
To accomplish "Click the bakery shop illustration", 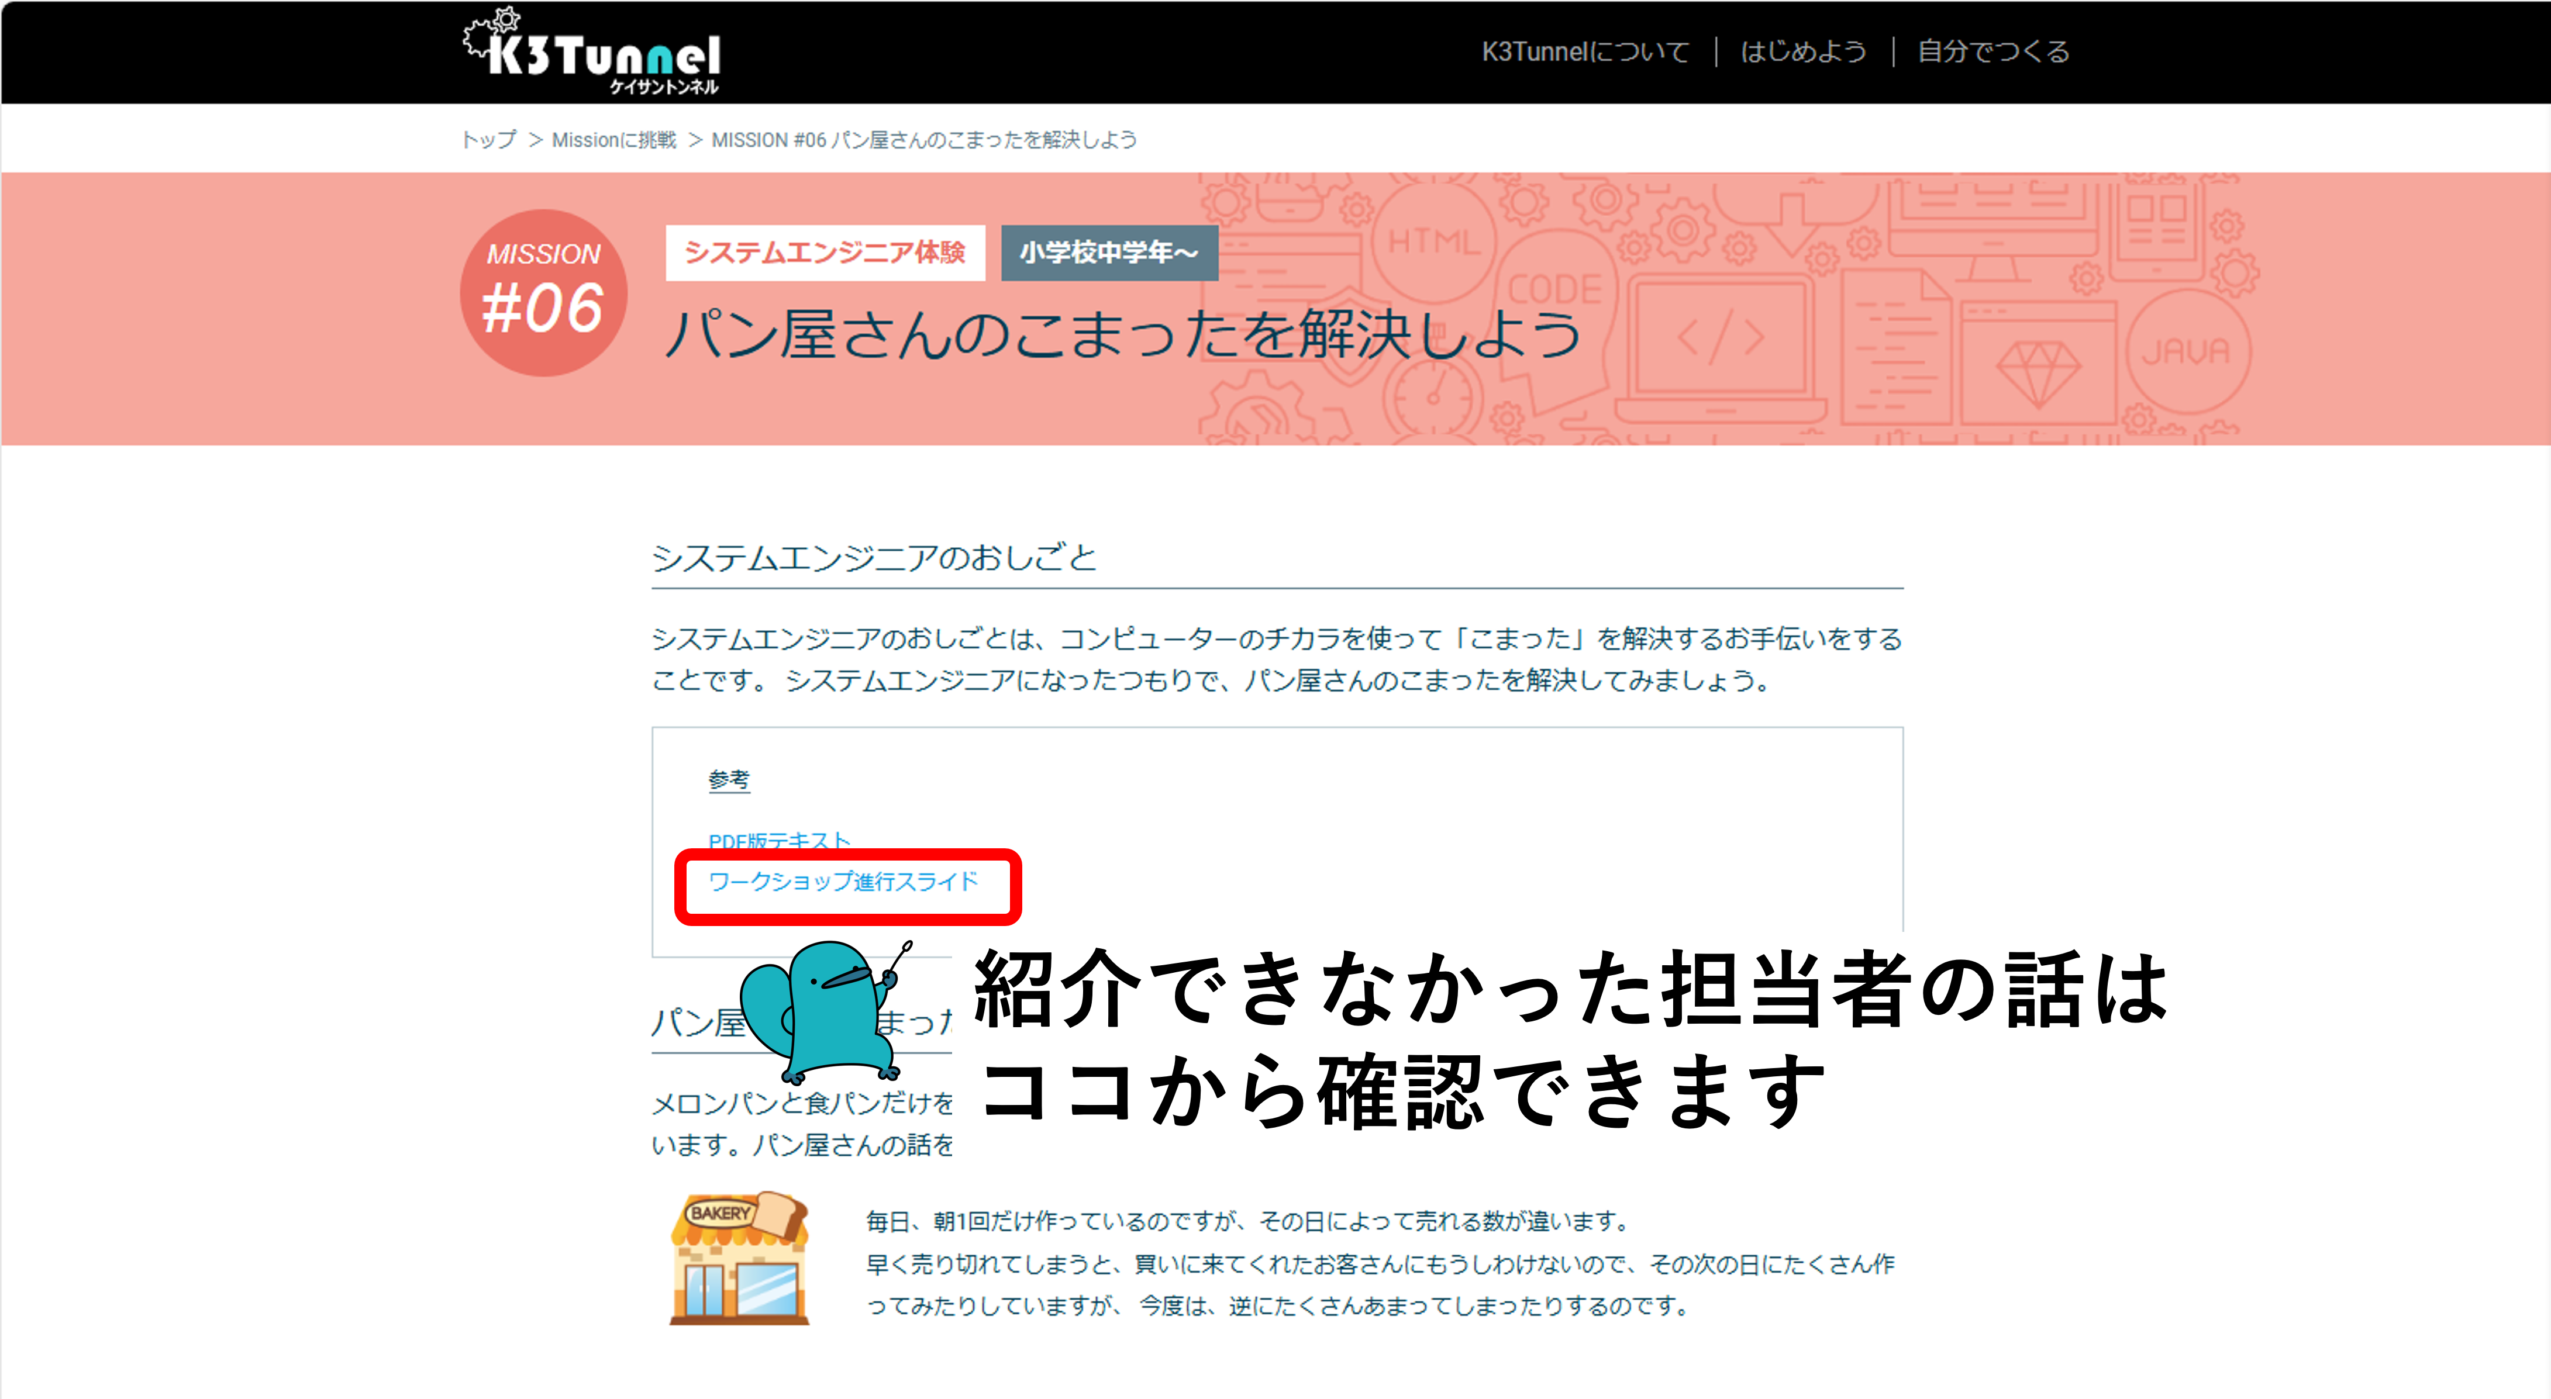I will pyautogui.click(x=740, y=1259).
